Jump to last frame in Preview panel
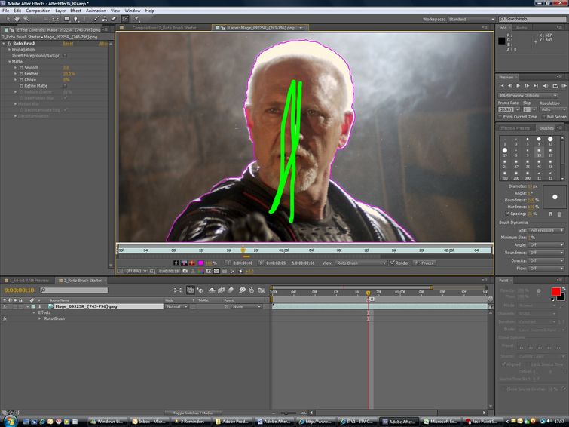This screenshot has height=427, width=569. pos(536,85)
